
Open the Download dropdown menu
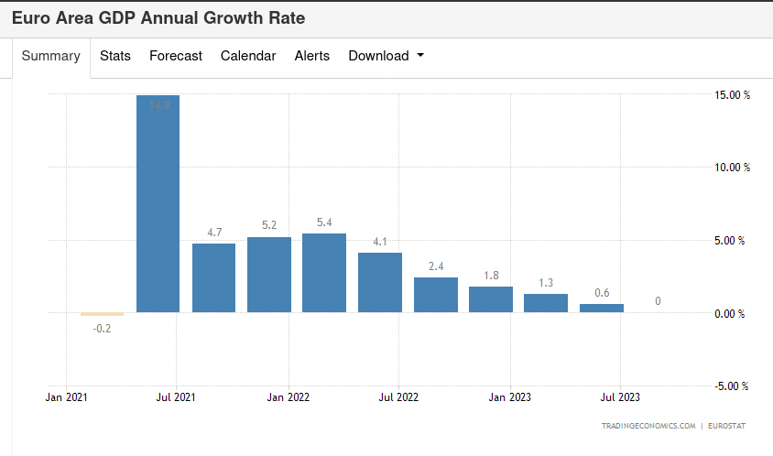(x=386, y=56)
